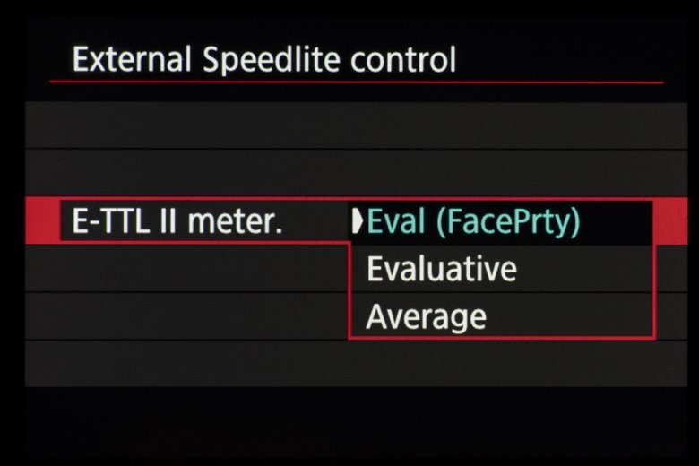Click the red highlight left of E-TTL II meter.
Image resolution: width=699 pixels, height=466 pixels.
[x=42, y=220]
